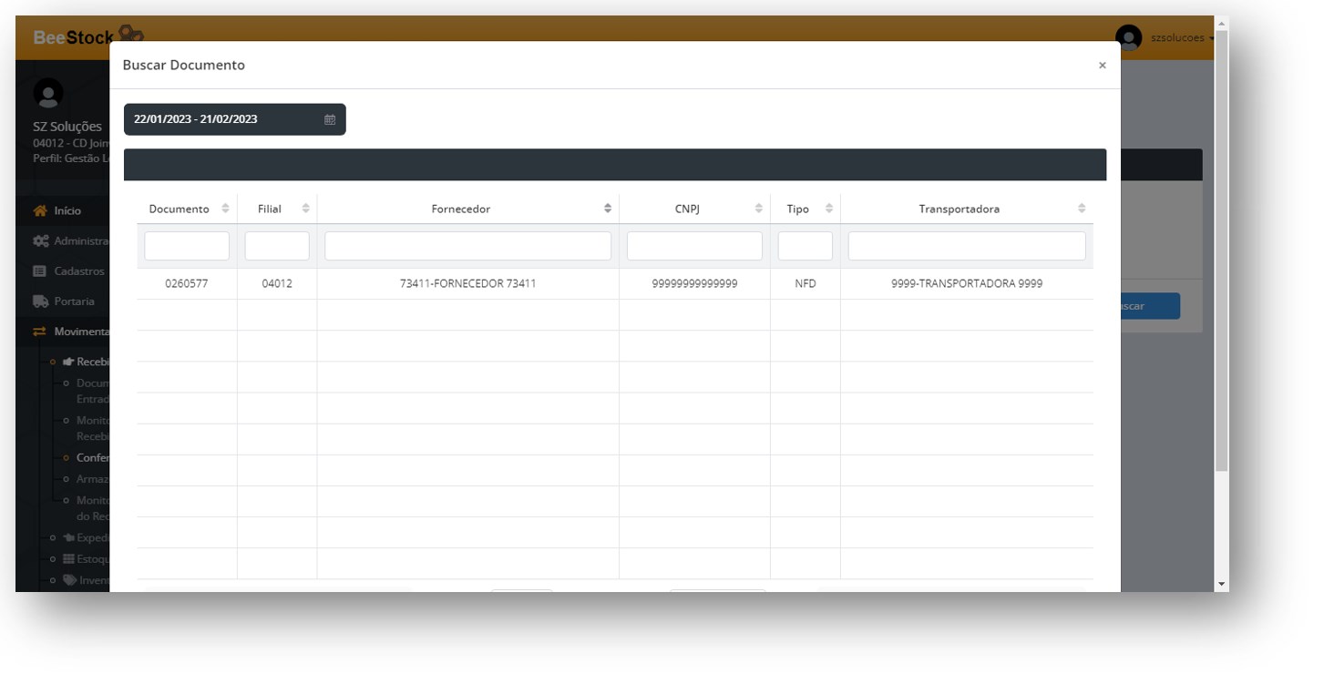Click the Documento filter input field
The width and height of the screenshot is (1324, 674).
coord(187,246)
